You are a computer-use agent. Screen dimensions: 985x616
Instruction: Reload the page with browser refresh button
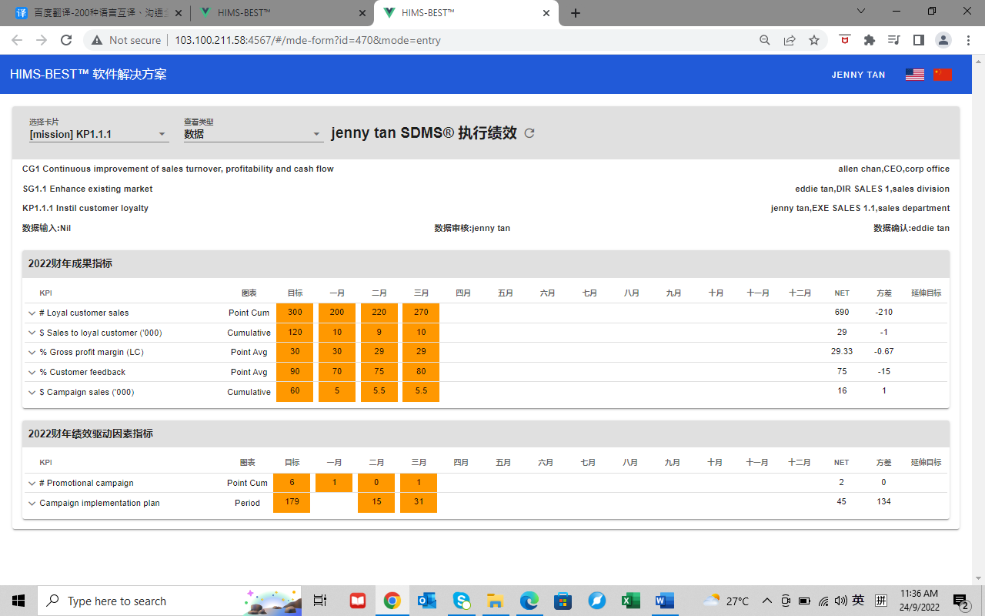click(x=66, y=40)
